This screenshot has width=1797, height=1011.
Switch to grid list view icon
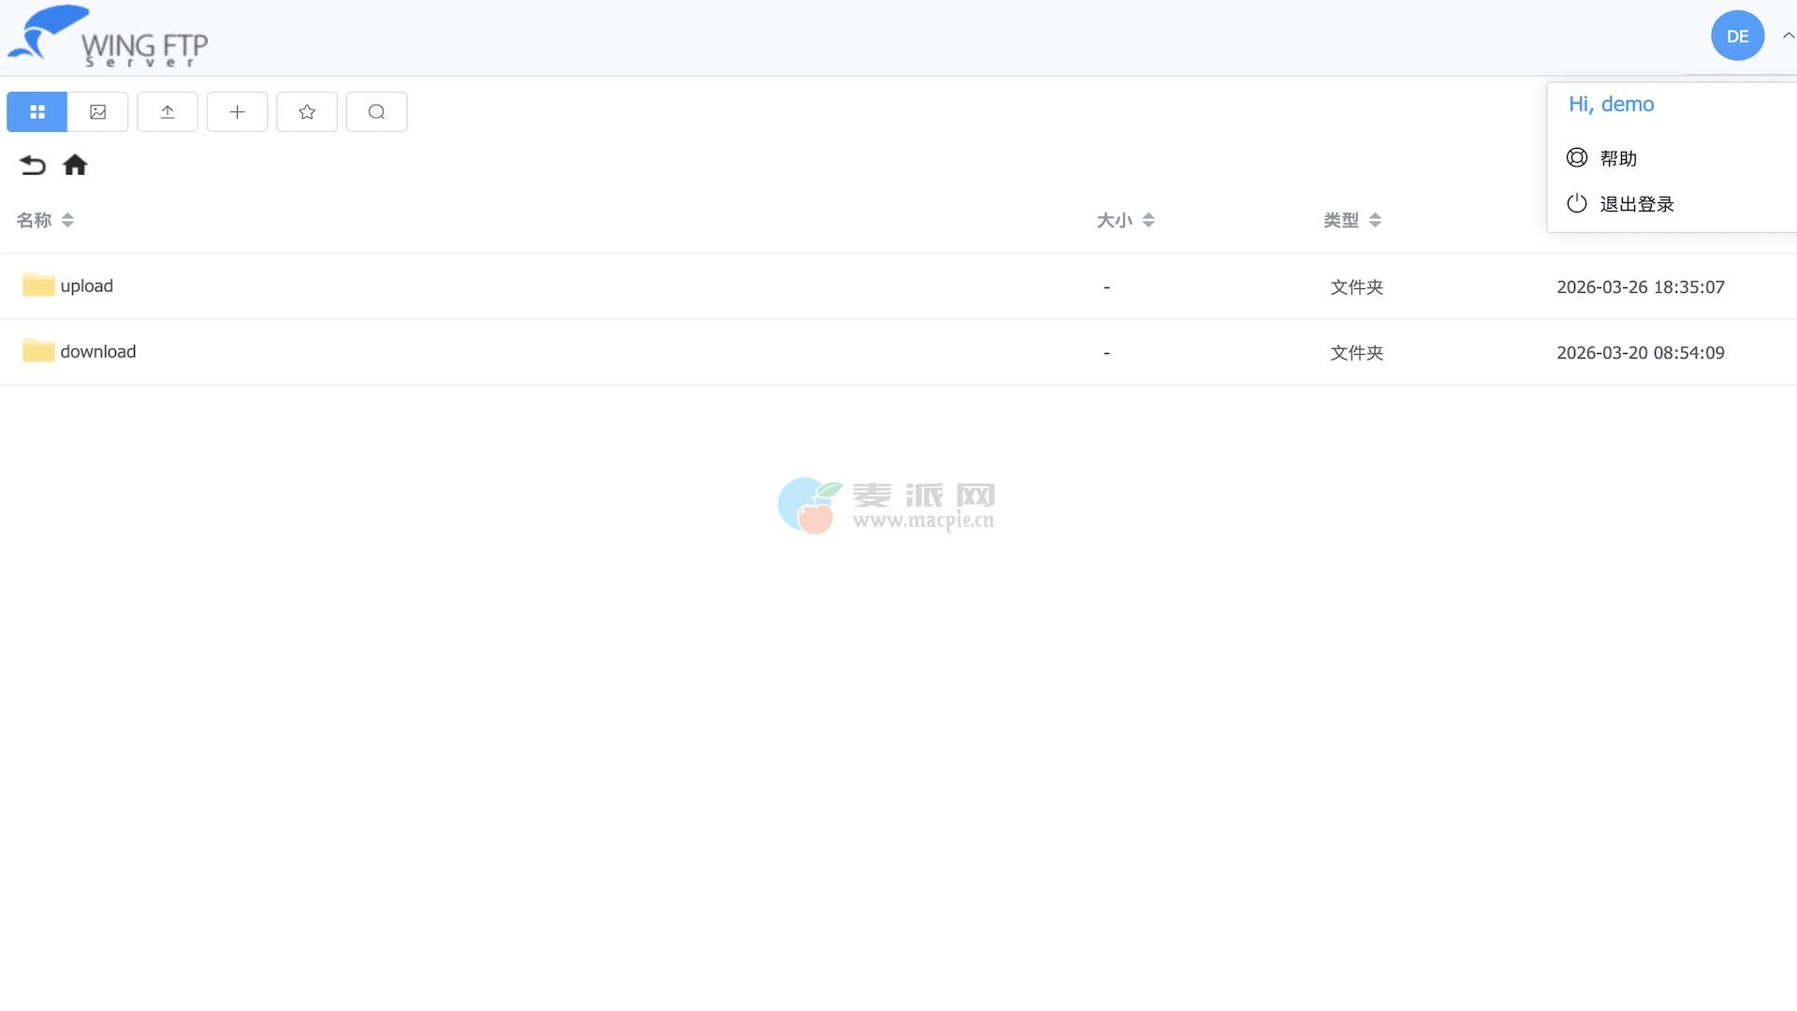37,112
